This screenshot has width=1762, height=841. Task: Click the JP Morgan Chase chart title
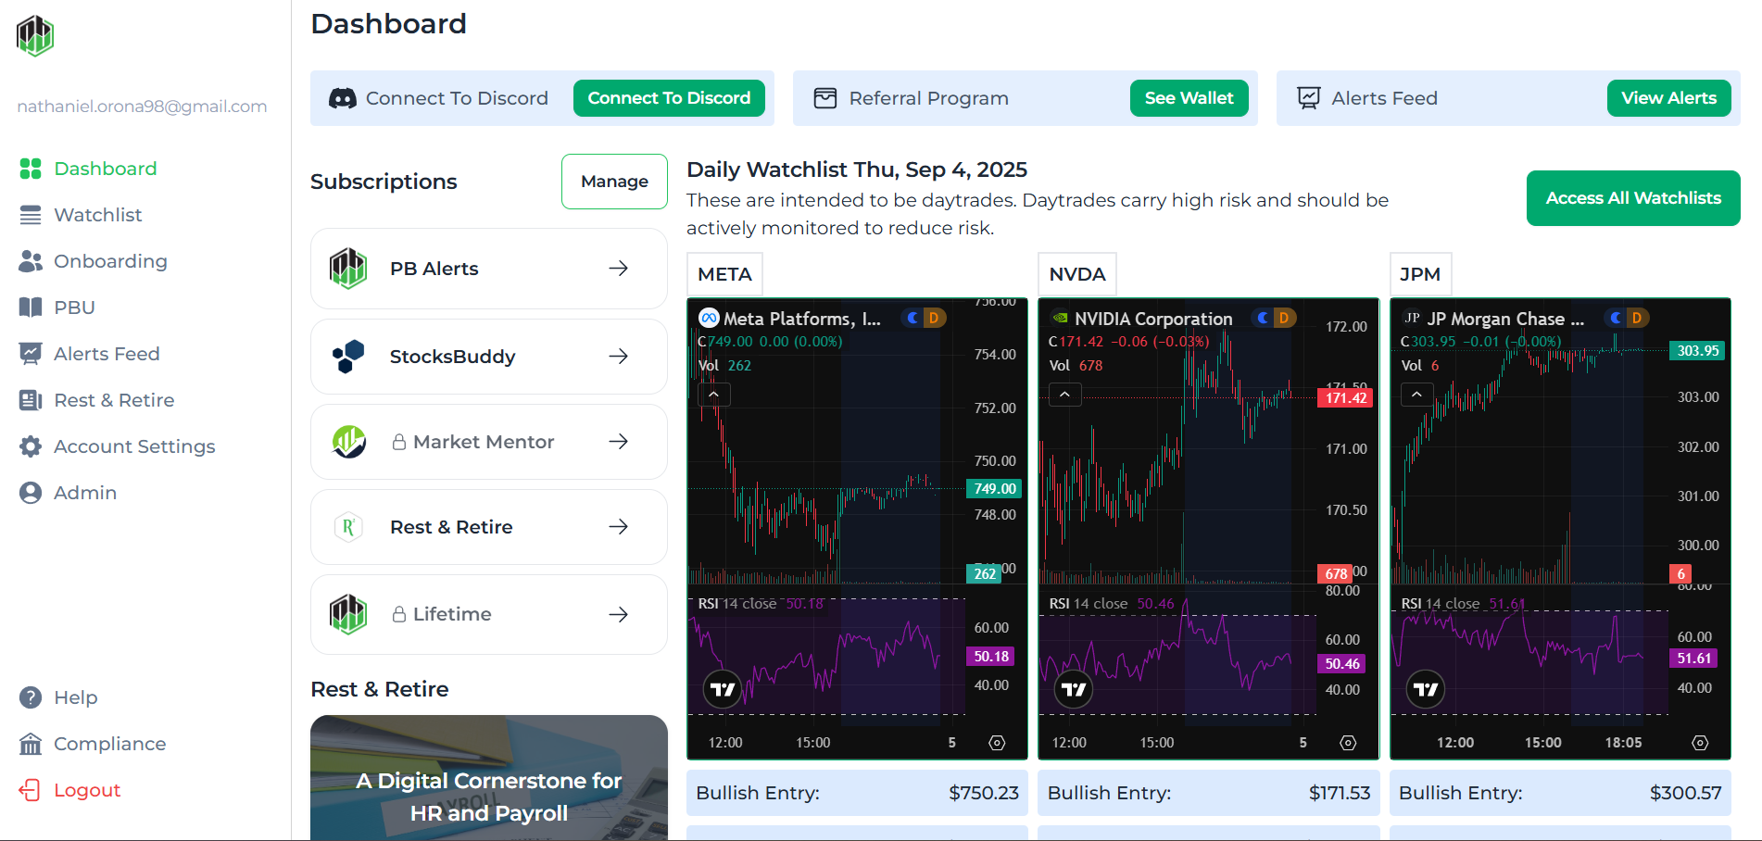coord(1505,319)
